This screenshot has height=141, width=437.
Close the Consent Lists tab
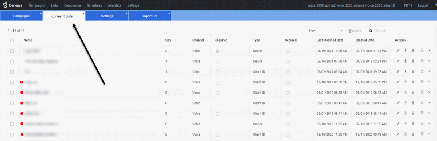coord(83,13)
